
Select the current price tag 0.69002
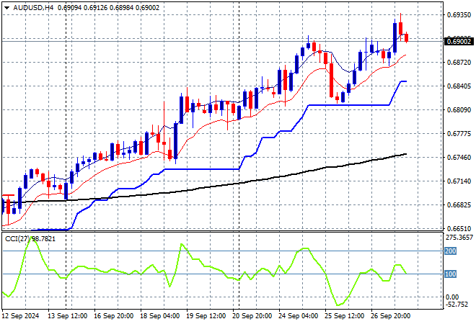point(459,41)
